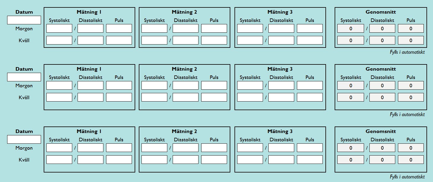Click top block Mätning 2 Morgon Puls field
Screen dimensions: 433x182
[x=214, y=29]
